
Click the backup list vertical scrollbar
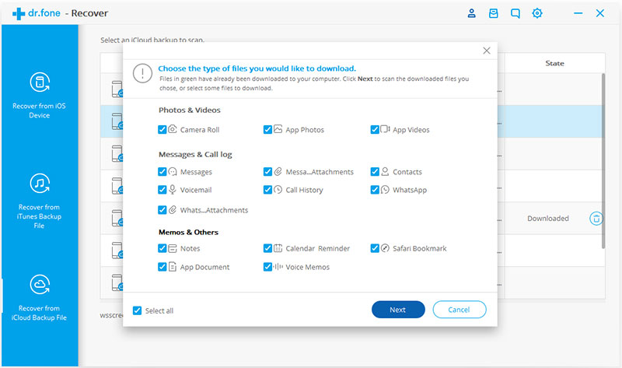pos(603,161)
